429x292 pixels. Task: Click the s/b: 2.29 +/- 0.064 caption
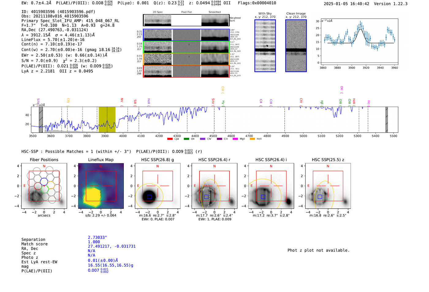coord(101,215)
